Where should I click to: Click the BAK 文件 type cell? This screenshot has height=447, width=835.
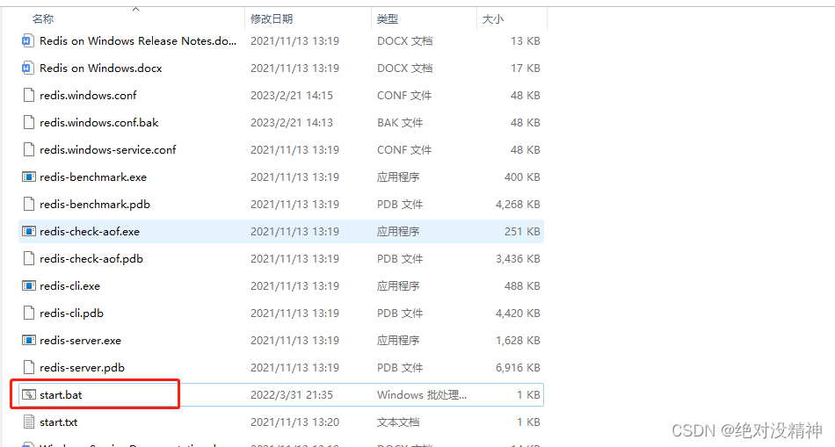399,122
